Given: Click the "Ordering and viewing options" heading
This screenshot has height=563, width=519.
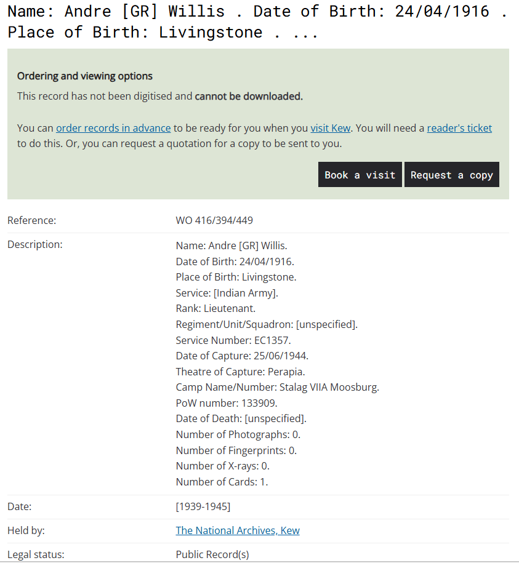Looking at the screenshot, I should coord(85,76).
